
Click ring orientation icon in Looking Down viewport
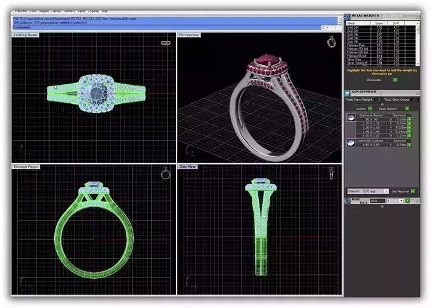[x=166, y=43]
